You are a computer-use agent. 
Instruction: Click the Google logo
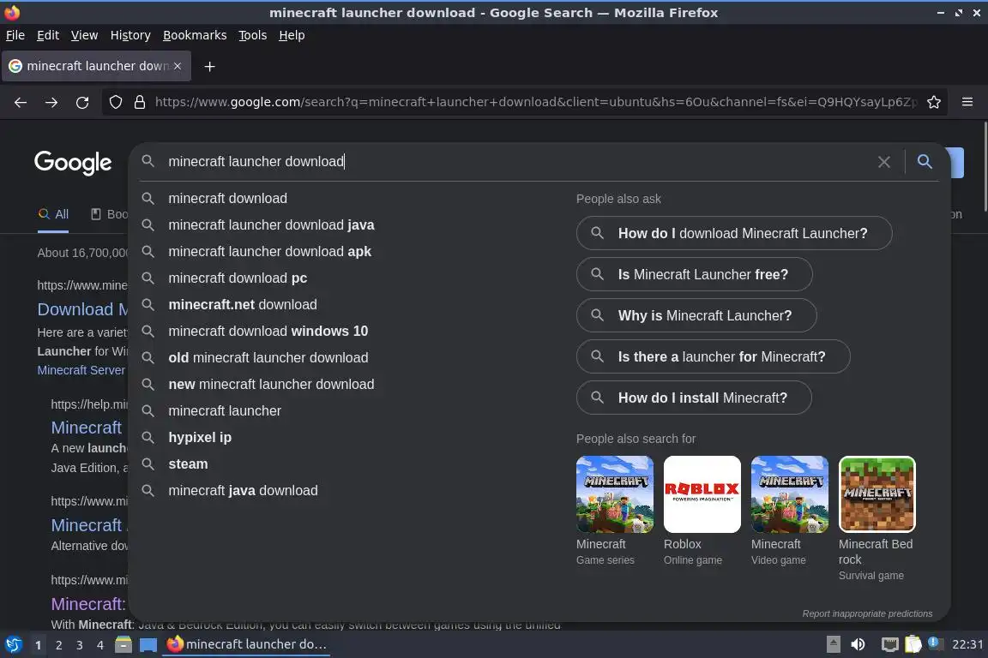[72, 163]
